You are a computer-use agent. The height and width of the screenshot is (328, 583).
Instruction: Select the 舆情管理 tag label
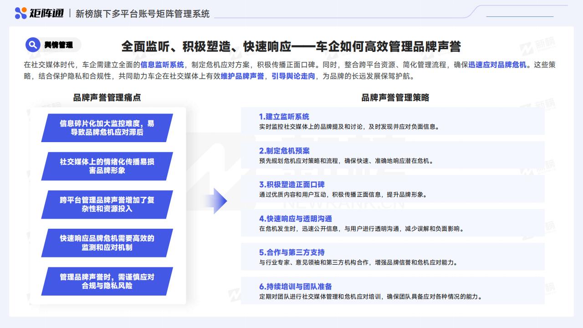58,45
